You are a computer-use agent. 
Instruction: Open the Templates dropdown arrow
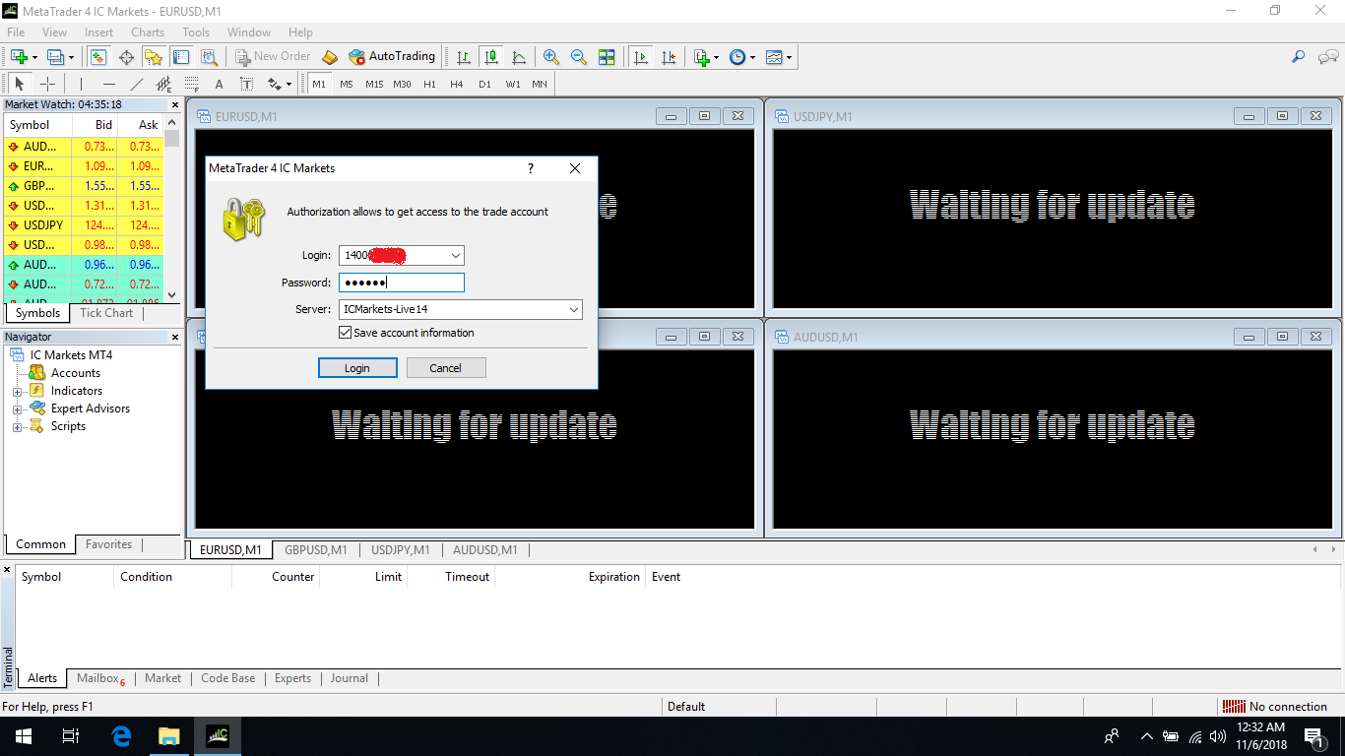pyautogui.click(x=790, y=57)
